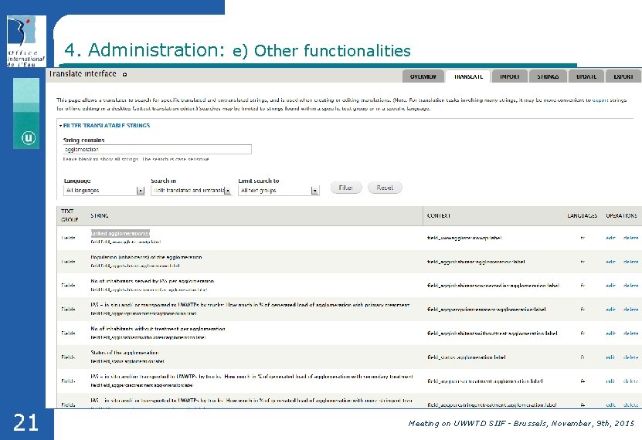Delete the 'inhabitants served by IAS' row
Viewport: 642px width, 440px height.
click(x=630, y=286)
